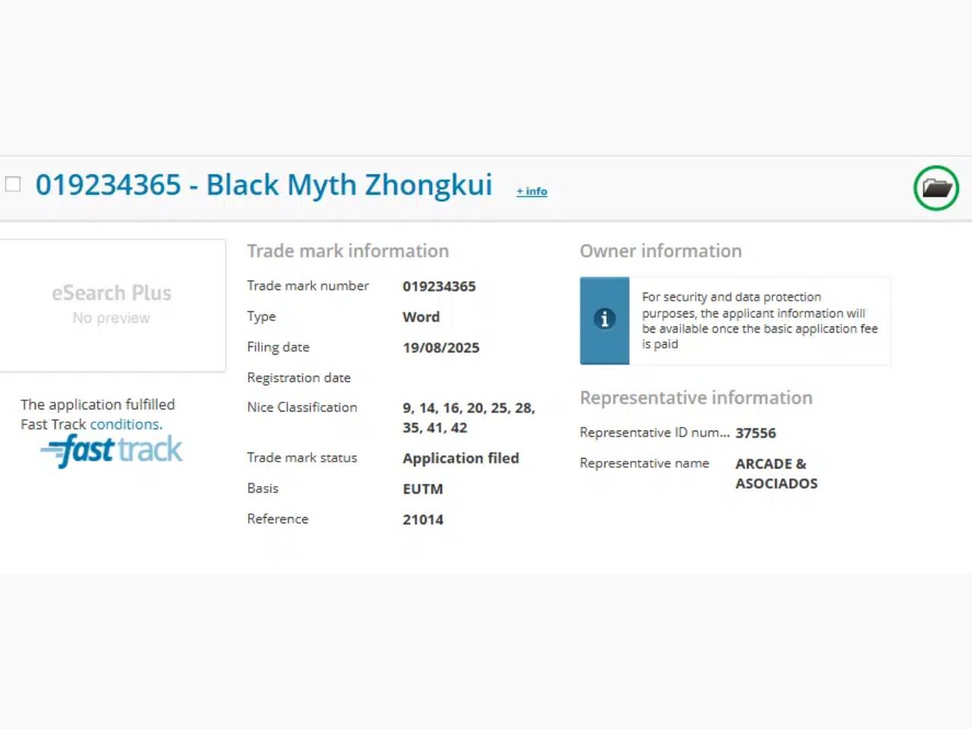The image size is (972, 729).
Task: Click the representative ID number 37556
Action: [x=756, y=433]
